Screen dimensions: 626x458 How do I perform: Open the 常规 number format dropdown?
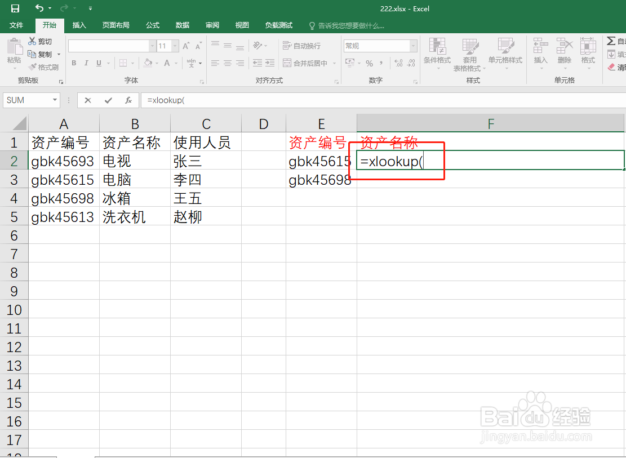(412, 45)
